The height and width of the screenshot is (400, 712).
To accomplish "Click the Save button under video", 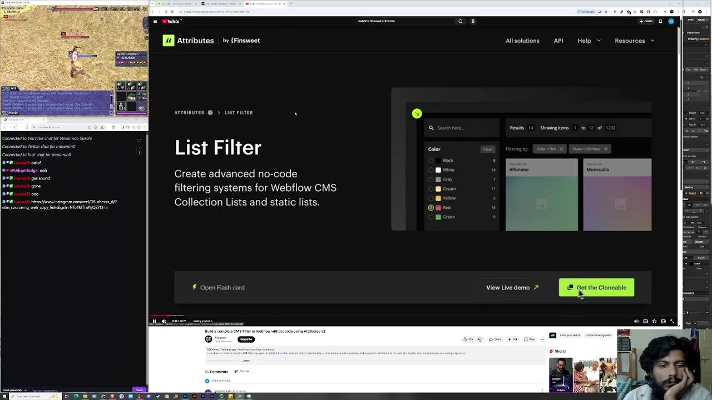I will click(529, 339).
